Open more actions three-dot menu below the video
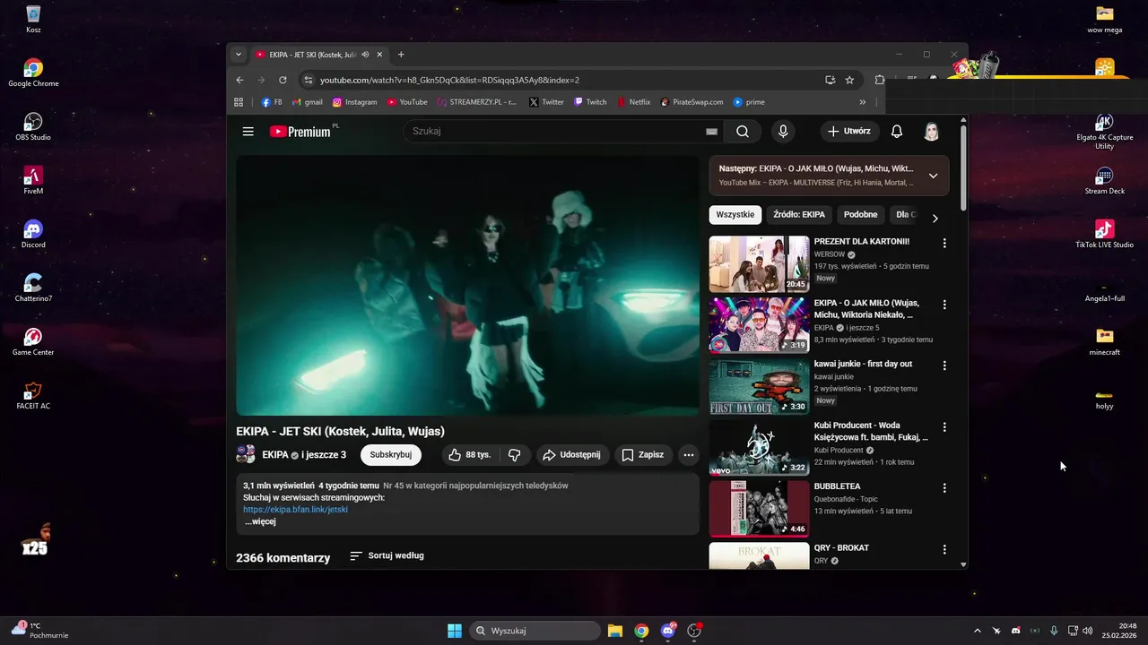 pos(689,455)
